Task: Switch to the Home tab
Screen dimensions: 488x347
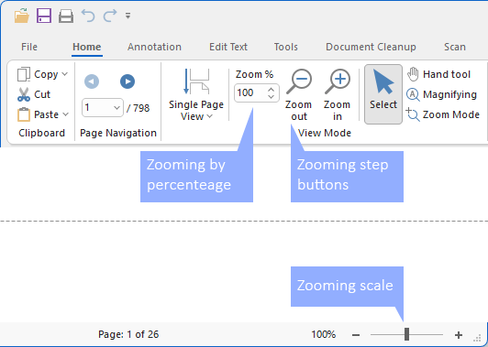Action: point(87,47)
